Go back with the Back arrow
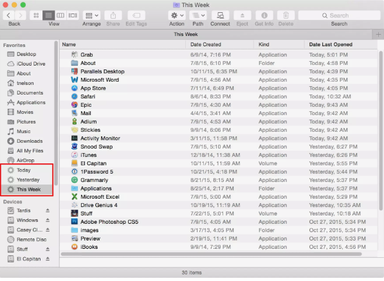The width and height of the screenshot is (384, 281). (x=8, y=15)
